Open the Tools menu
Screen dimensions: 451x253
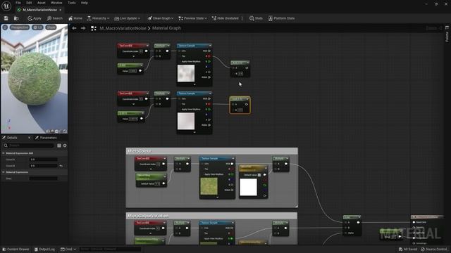[x=72, y=3]
